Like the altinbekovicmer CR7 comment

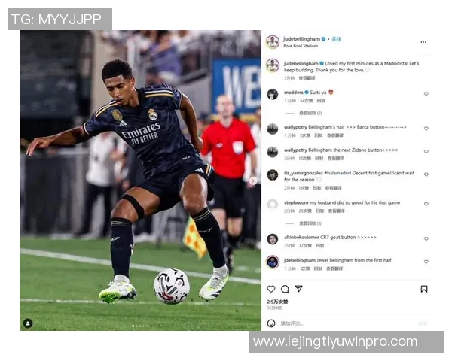pos(426,238)
